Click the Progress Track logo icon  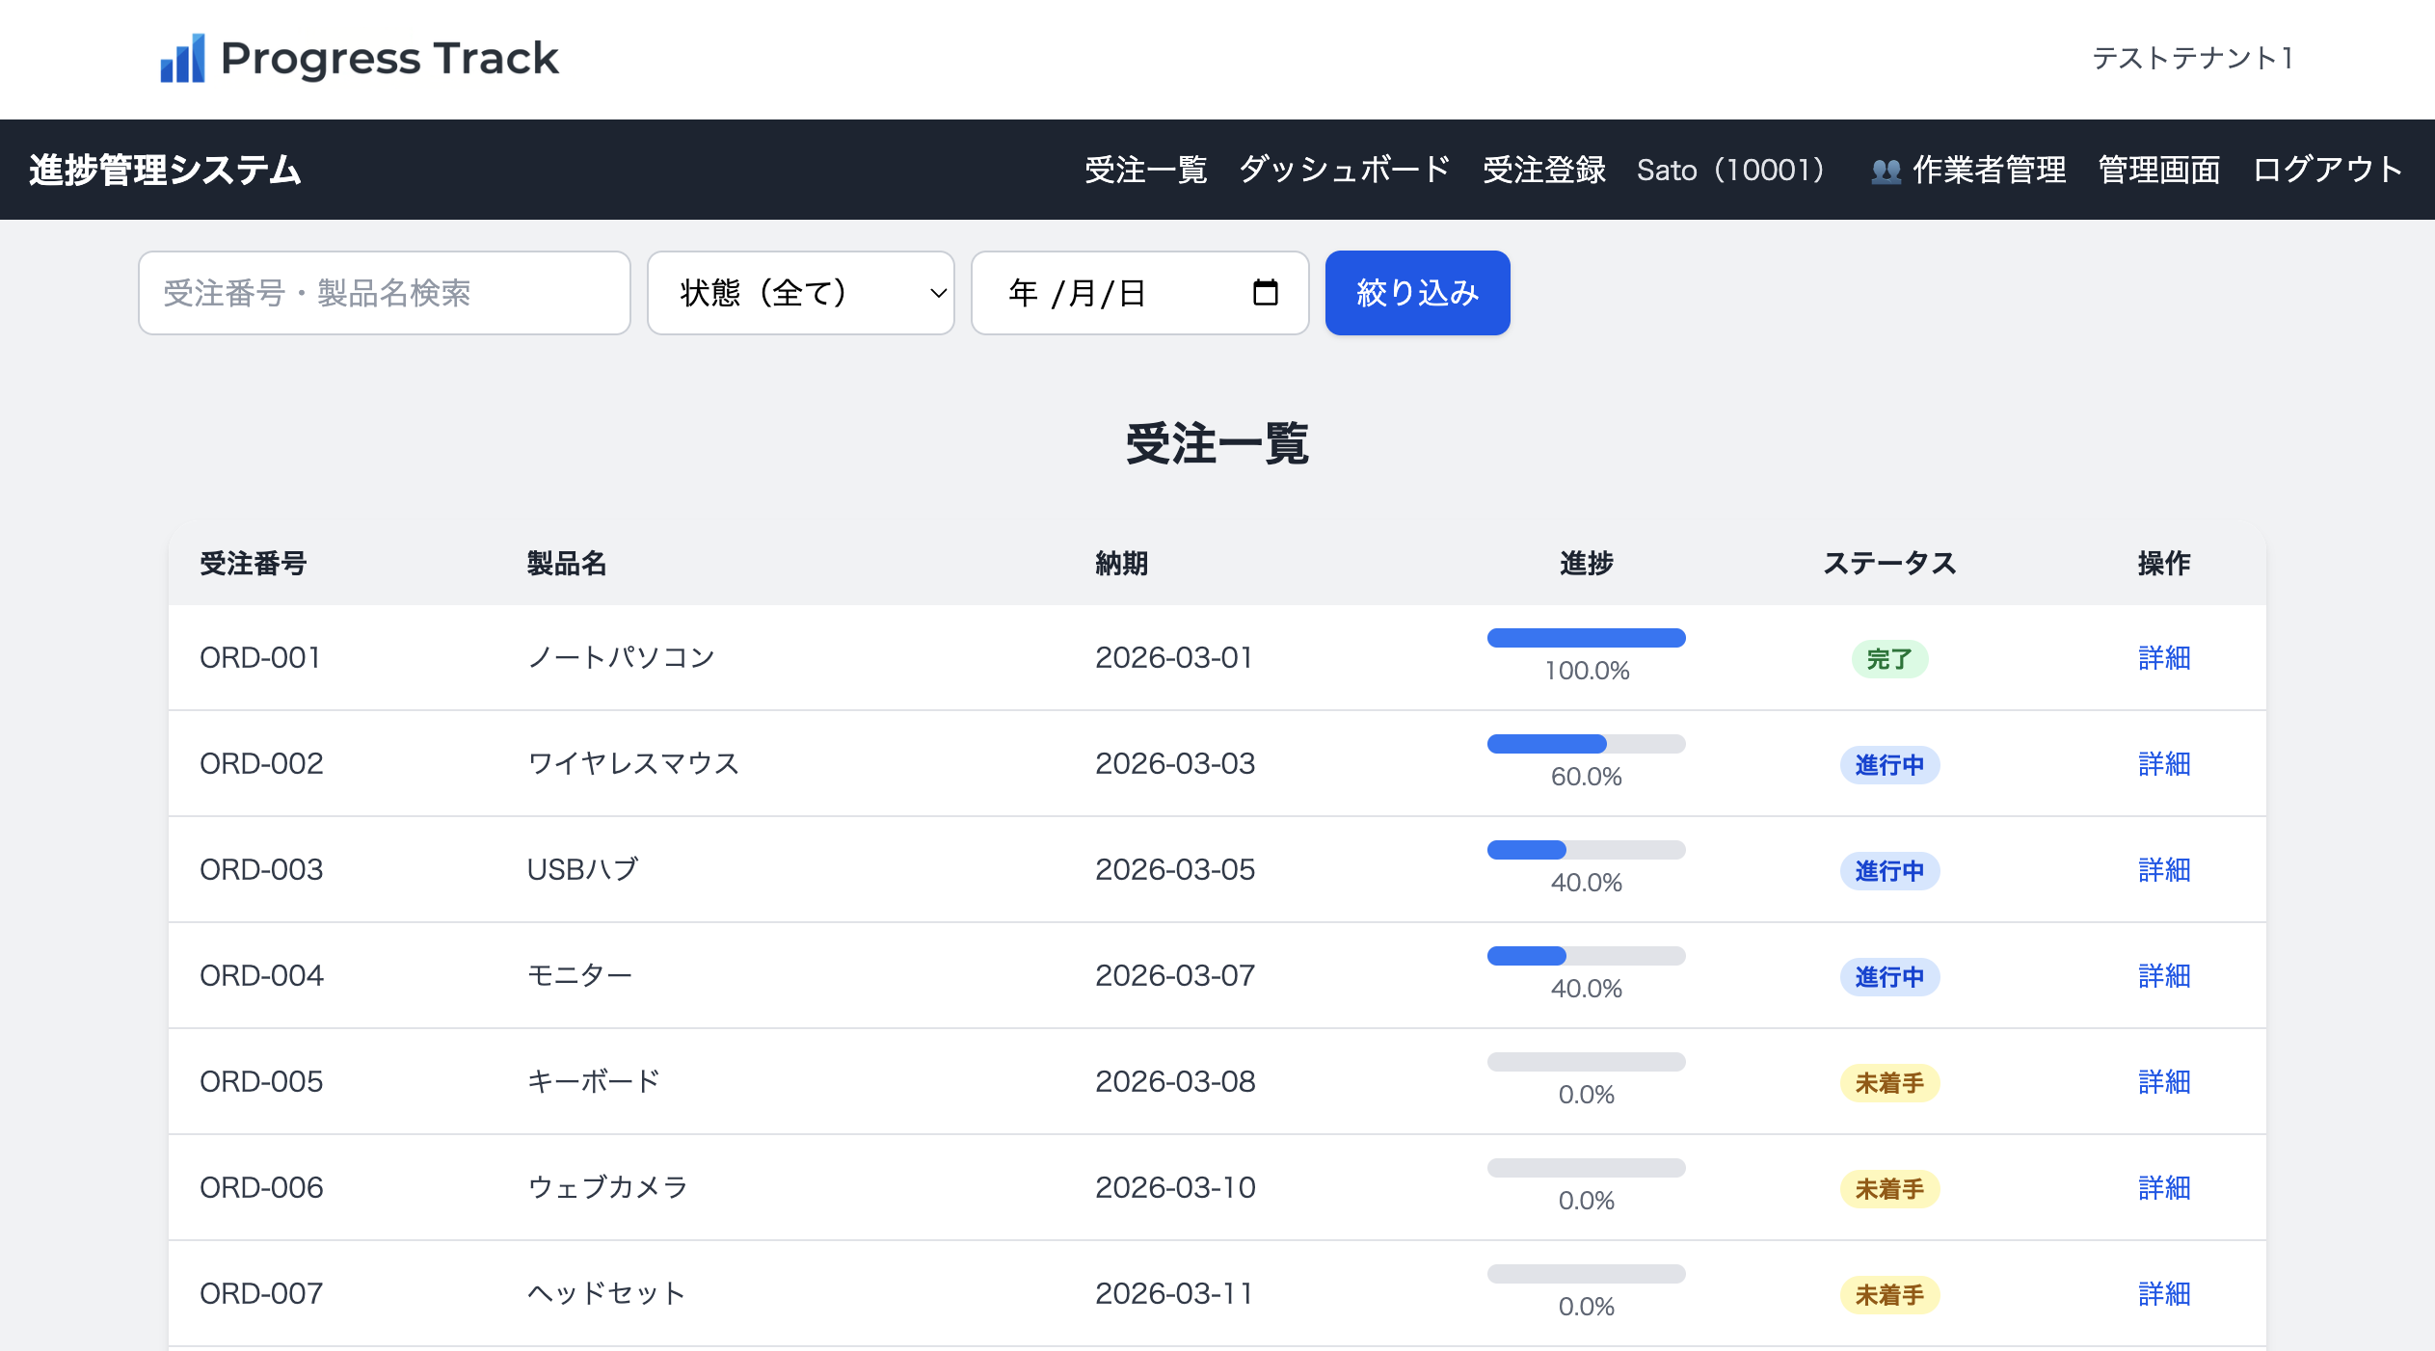(183, 60)
